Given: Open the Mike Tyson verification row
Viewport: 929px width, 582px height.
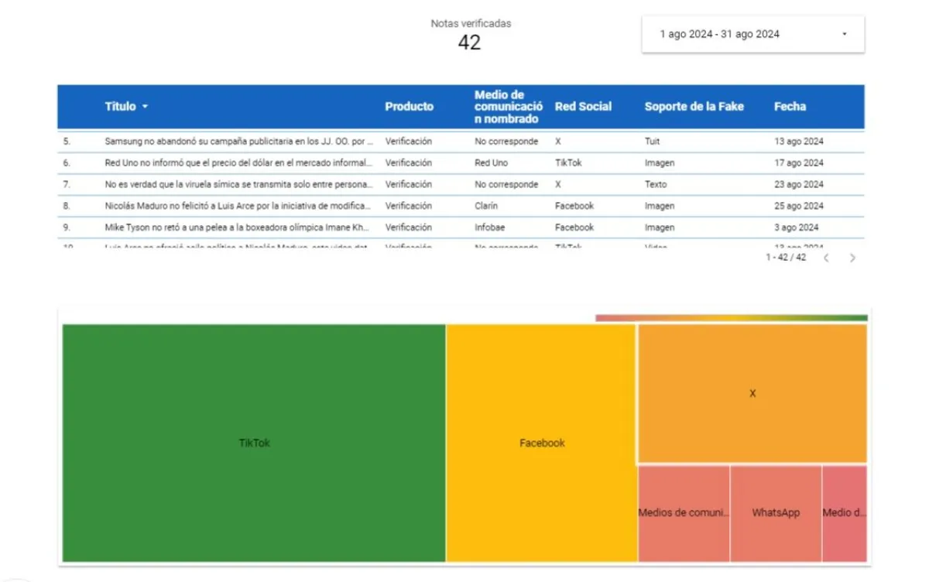Looking at the screenshot, I should click(x=237, y=228).
